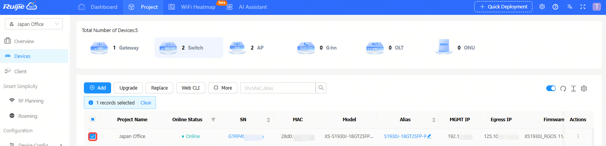Open the AI Assistant tab
Viewport: 606px width, 146px height.
pyautogui.click(x=247, y=7)
